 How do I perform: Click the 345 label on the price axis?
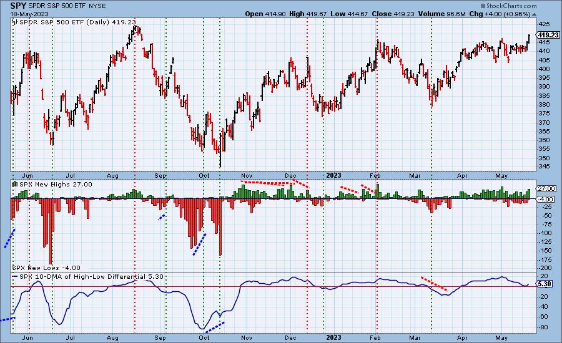544,167
